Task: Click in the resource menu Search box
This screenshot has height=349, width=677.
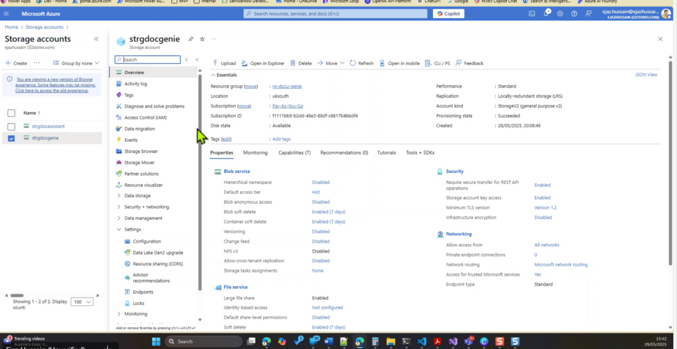Action: pos(147,60)
